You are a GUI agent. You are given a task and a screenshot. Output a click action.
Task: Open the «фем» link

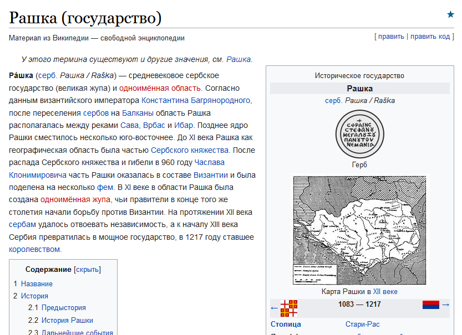[x=105, y=188]
